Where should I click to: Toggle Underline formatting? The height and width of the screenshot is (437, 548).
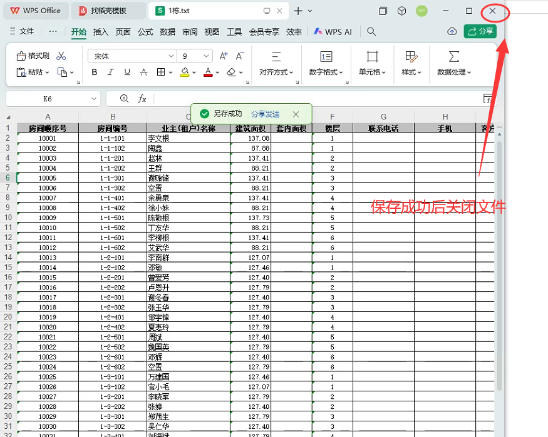point(127,73)
